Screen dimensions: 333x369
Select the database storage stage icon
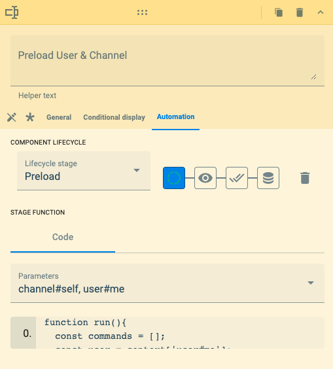click(x=268, y=178)
